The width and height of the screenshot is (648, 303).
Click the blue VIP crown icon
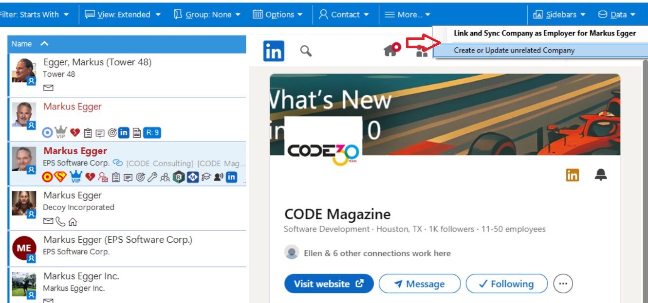(75, 177)
